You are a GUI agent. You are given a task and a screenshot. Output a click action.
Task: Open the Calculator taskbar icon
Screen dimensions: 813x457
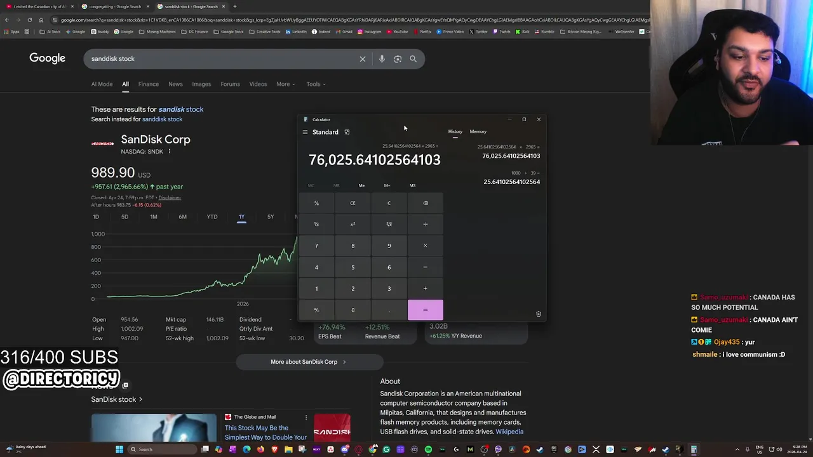coord(694,449)
